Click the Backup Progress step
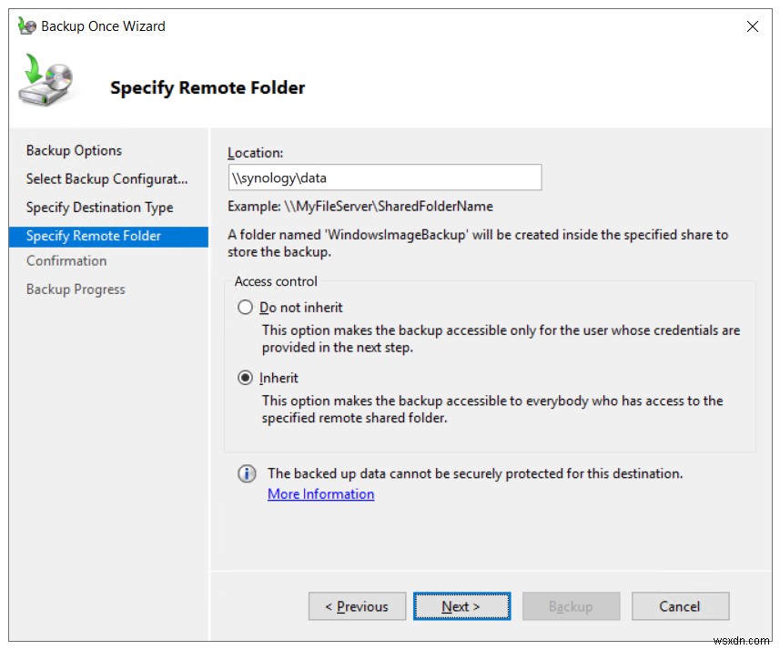 76,289
